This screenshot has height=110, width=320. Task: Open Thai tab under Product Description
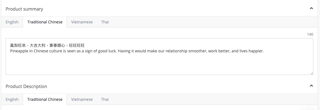(105, 99)
